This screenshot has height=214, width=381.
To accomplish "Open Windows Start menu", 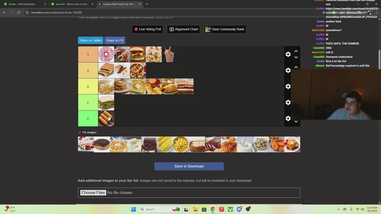I will [133, 209].
